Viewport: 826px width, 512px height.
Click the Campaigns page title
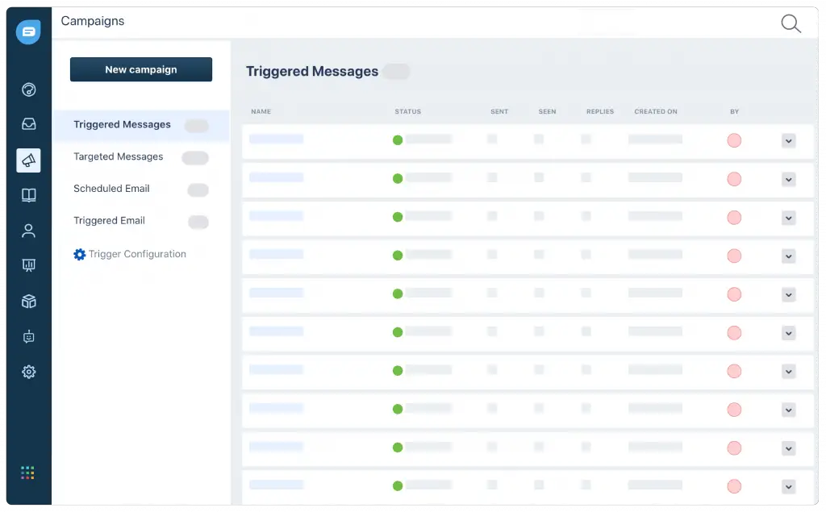pos(93,21)
